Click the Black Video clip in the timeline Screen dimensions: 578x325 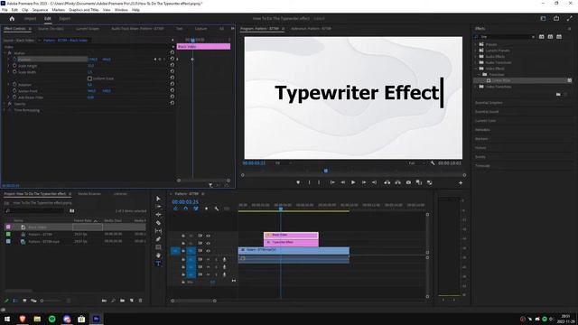point(291,235)
